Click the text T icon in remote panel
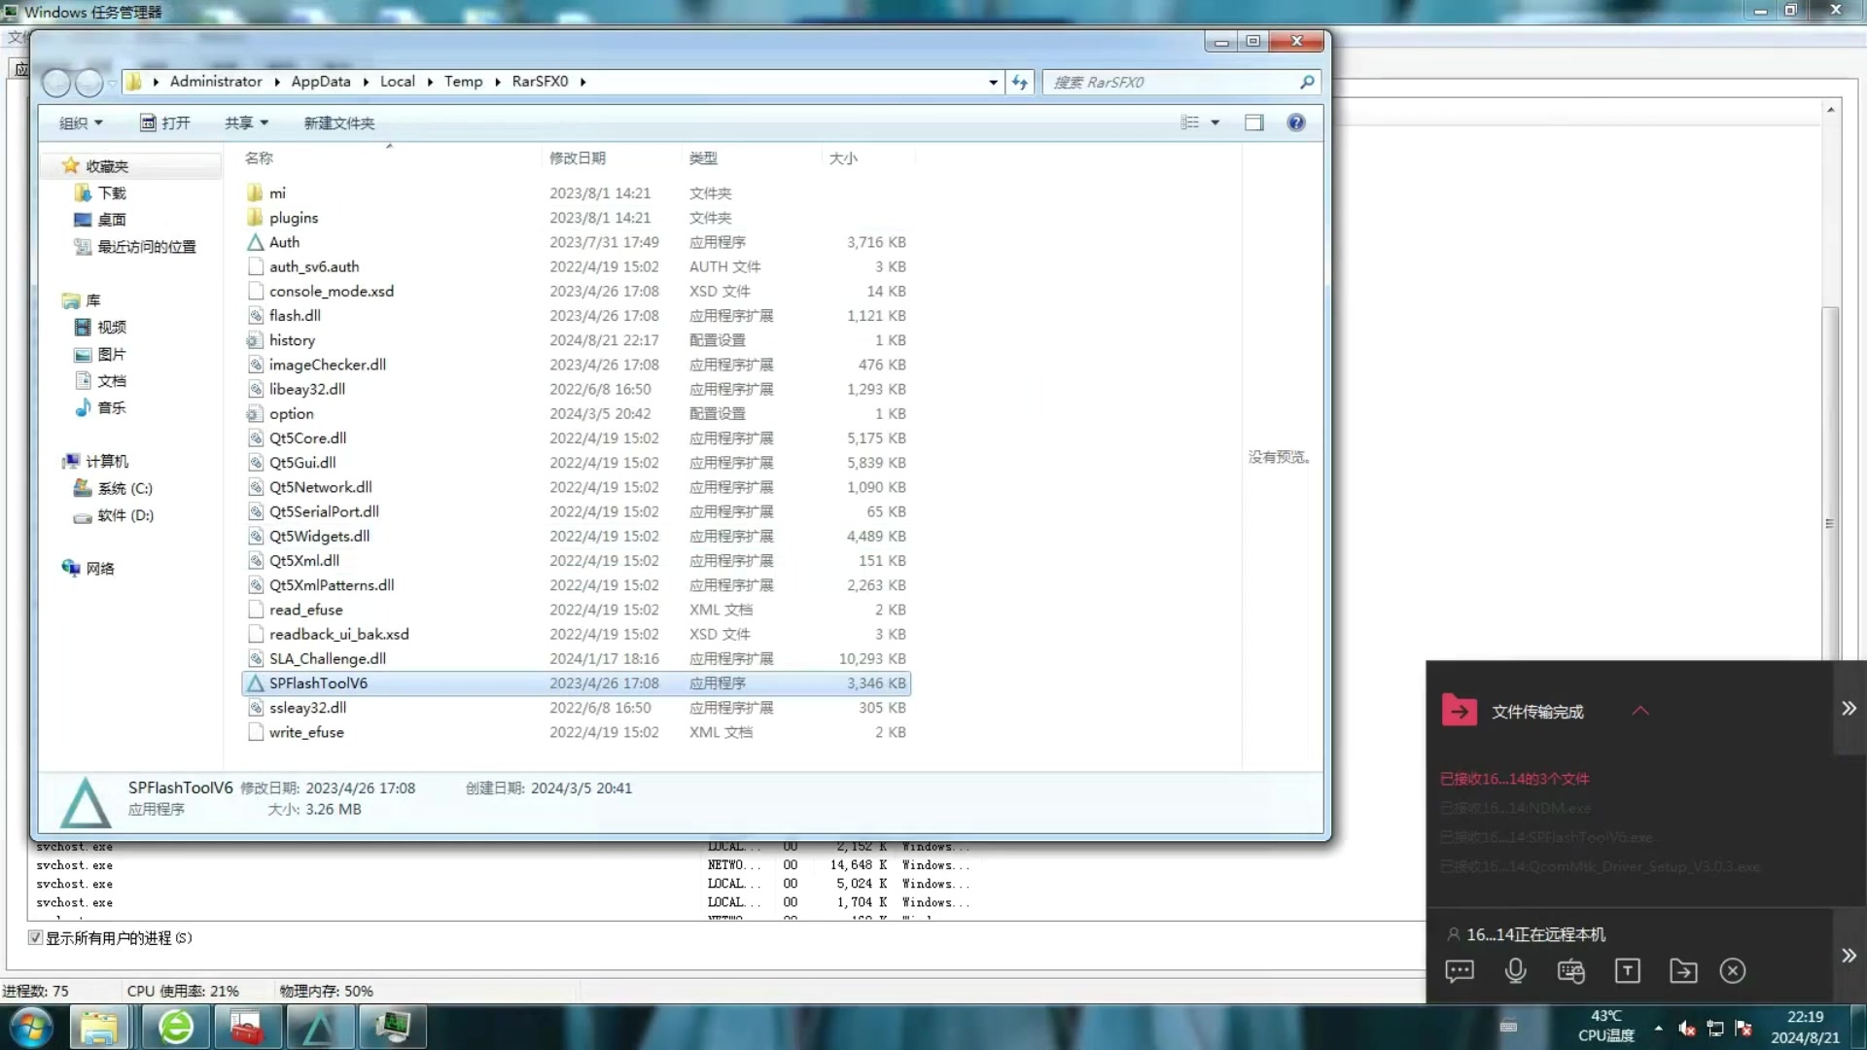Viewport: 1867px width, 1050px height. click(1627, 970)
